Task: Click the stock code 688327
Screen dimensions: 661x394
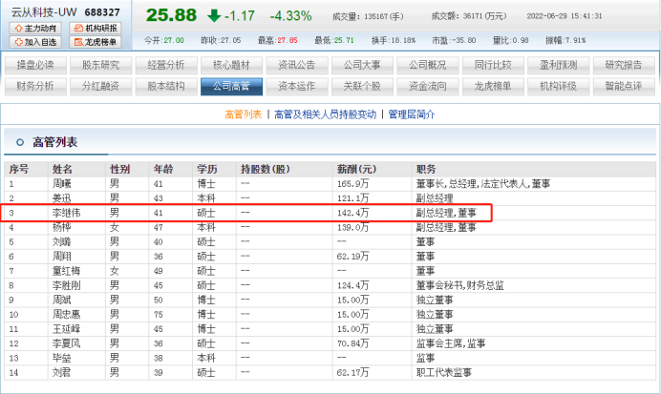Action: tap(102, 12)
